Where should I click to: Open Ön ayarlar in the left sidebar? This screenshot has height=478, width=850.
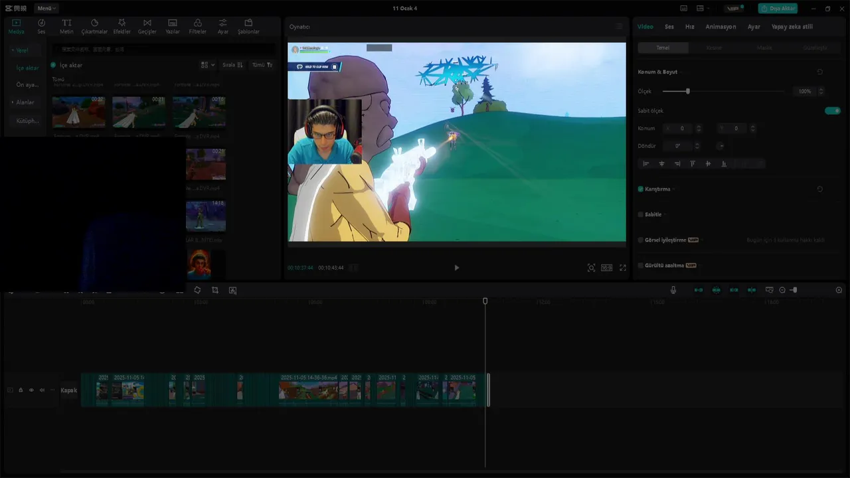[x=28, y=85]
